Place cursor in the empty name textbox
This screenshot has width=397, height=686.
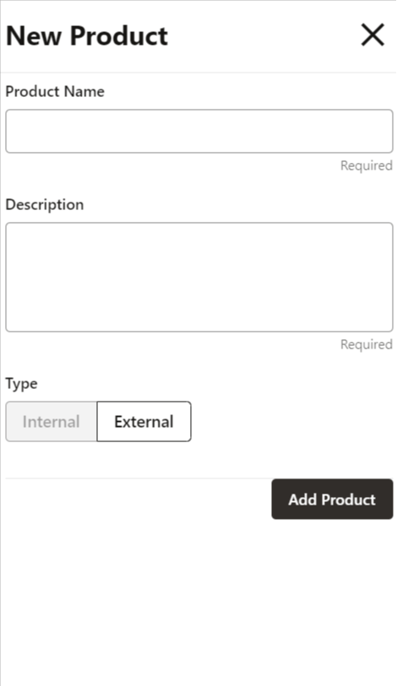click(x=199, y=132)
